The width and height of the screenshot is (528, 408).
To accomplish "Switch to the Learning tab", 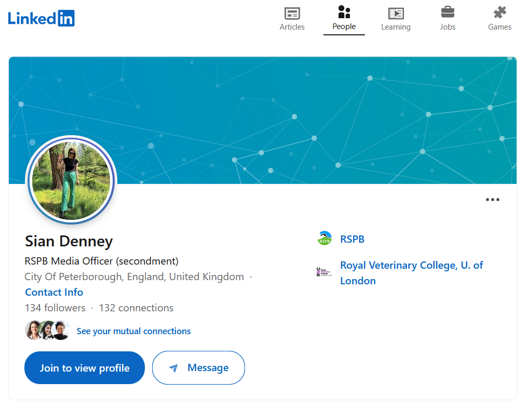I will click(396, 19).
